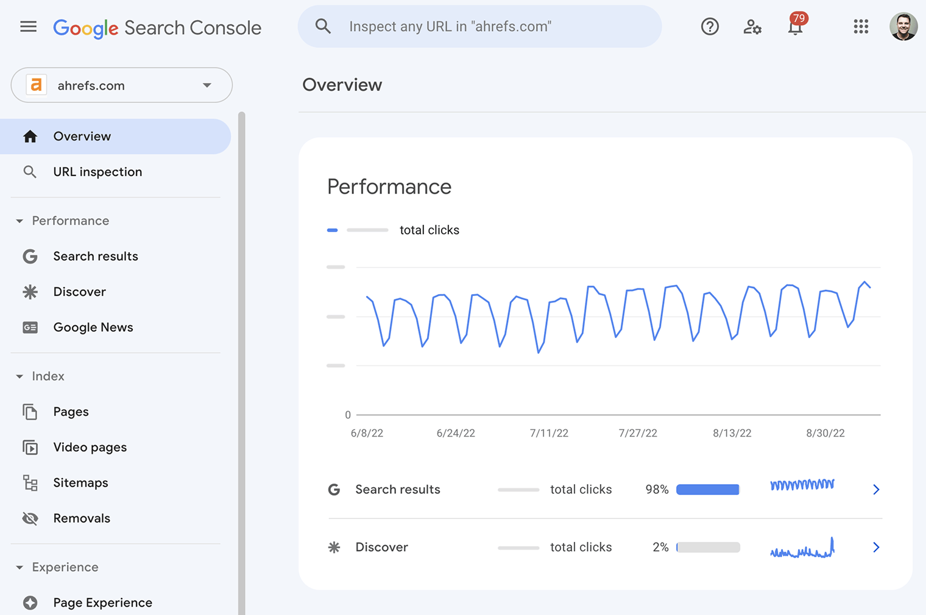This screenshot has width=926, height=615.
Task: Collapse the Experience section
Action: [19, 567]
